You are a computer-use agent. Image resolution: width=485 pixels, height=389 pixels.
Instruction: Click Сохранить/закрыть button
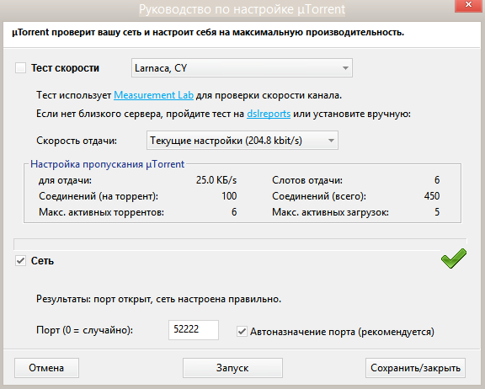pos(415,368)
